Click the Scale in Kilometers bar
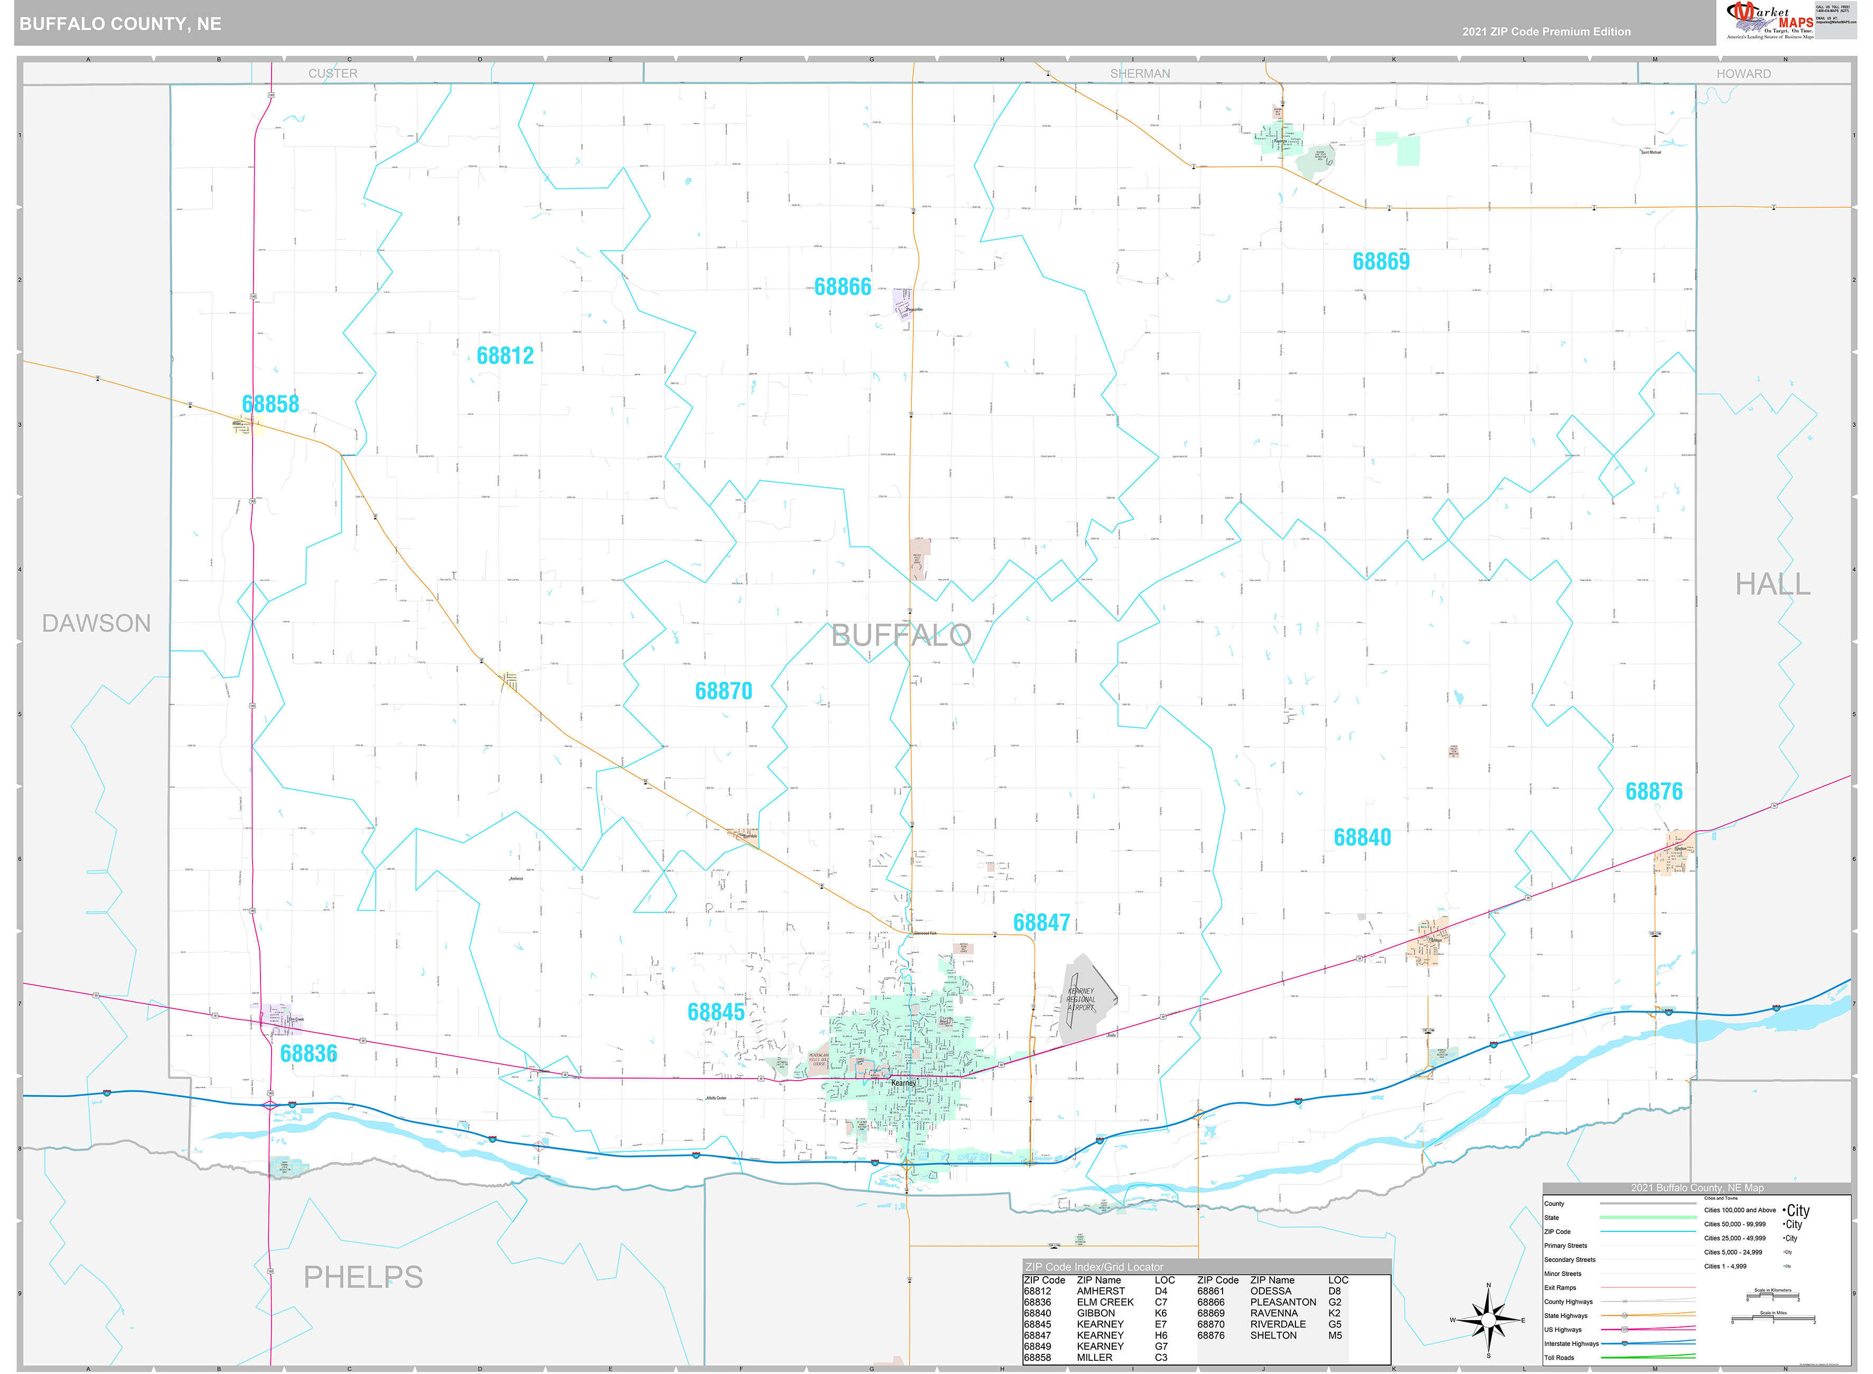The image size is (1873, 1374). [1773, 1295]
